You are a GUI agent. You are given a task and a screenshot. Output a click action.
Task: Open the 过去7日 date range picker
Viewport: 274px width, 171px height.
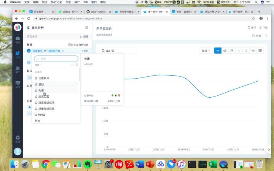point(118,51)
